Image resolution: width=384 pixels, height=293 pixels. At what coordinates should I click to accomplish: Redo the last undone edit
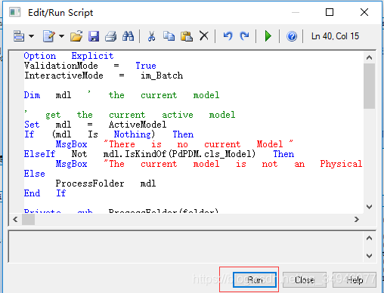244,36
